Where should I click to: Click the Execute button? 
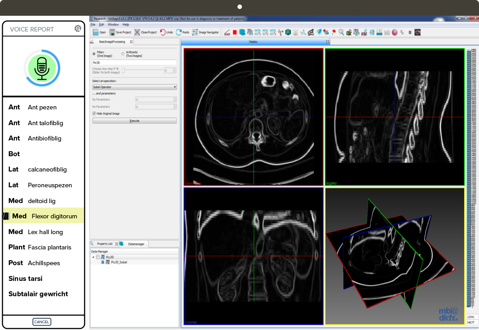point(134,121)
